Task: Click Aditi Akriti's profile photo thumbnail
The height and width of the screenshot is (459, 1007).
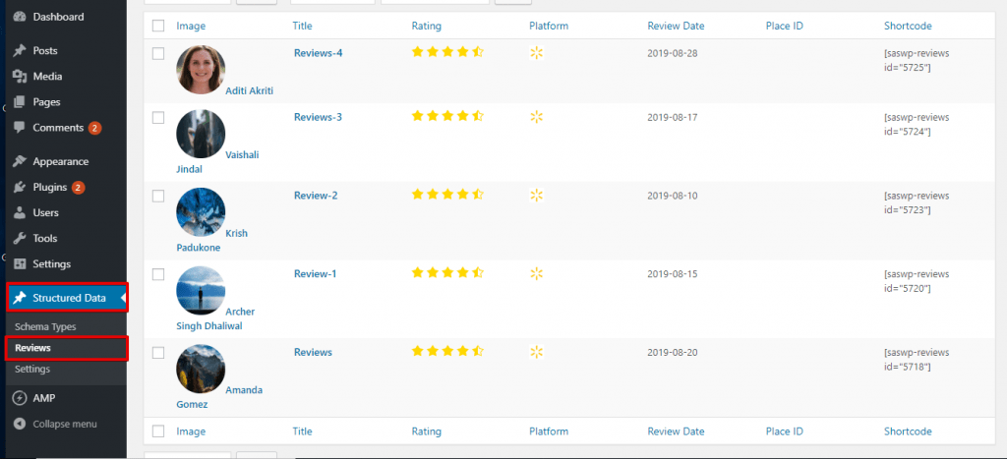Action: tap(201, 70)
